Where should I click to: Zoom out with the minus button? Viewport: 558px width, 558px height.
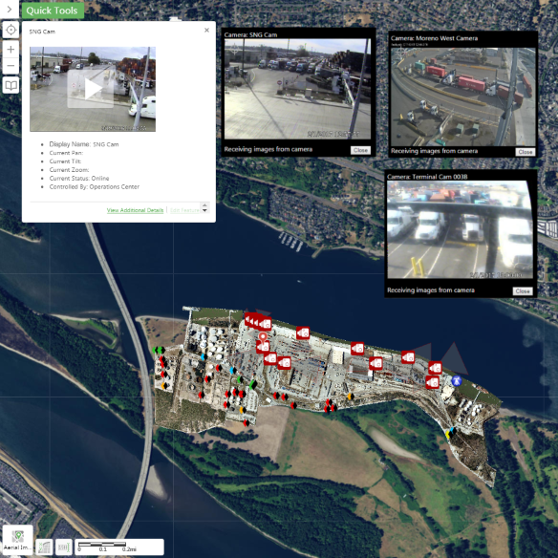11,66
